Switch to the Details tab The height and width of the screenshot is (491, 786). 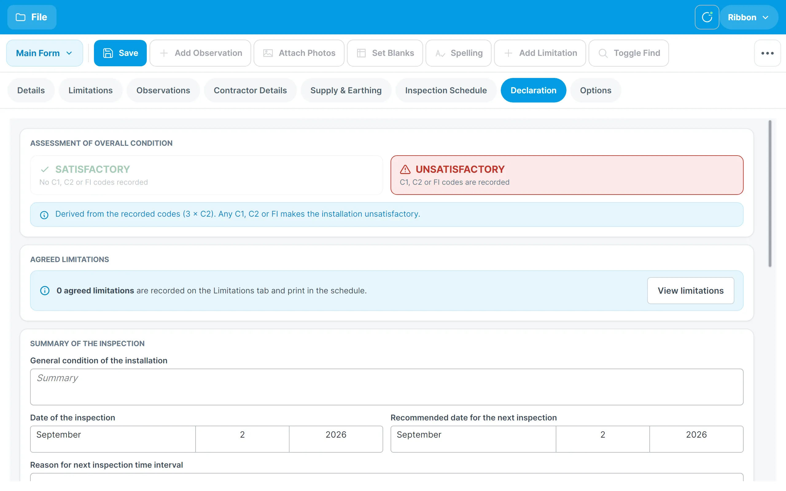[31, 90]
